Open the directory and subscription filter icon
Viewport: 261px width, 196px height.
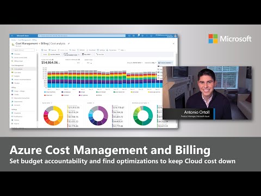tap(134, 36)
